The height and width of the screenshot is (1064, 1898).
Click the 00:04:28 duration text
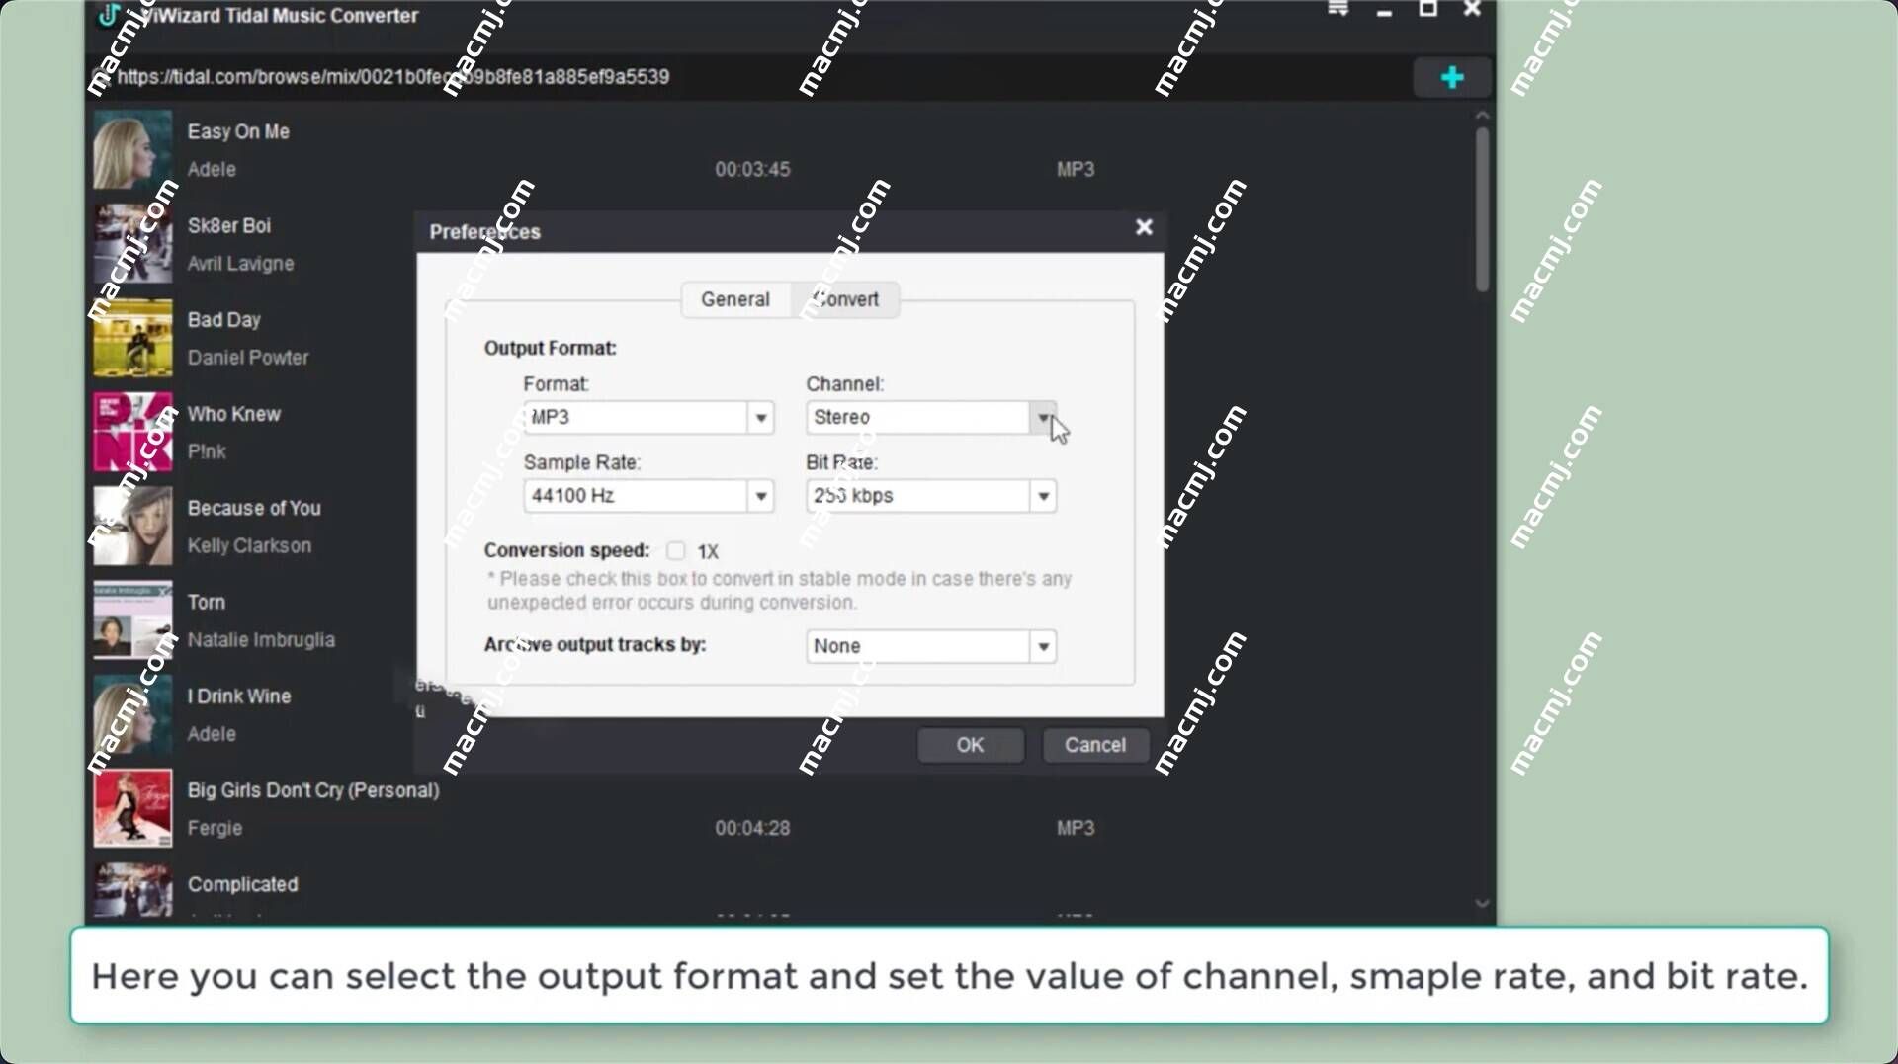click(752, 829)
